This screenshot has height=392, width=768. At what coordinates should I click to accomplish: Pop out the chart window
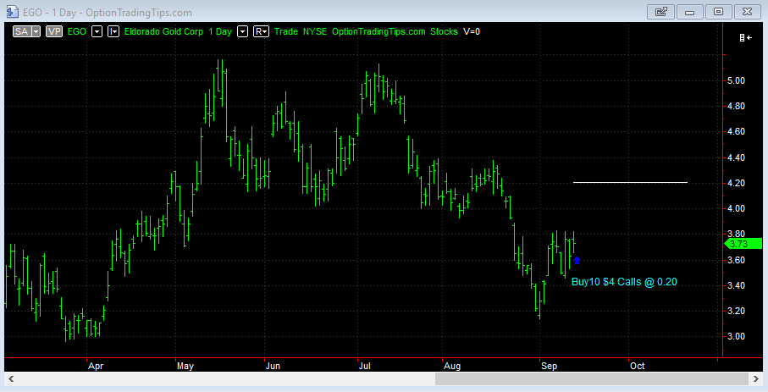tap(660, 12)
